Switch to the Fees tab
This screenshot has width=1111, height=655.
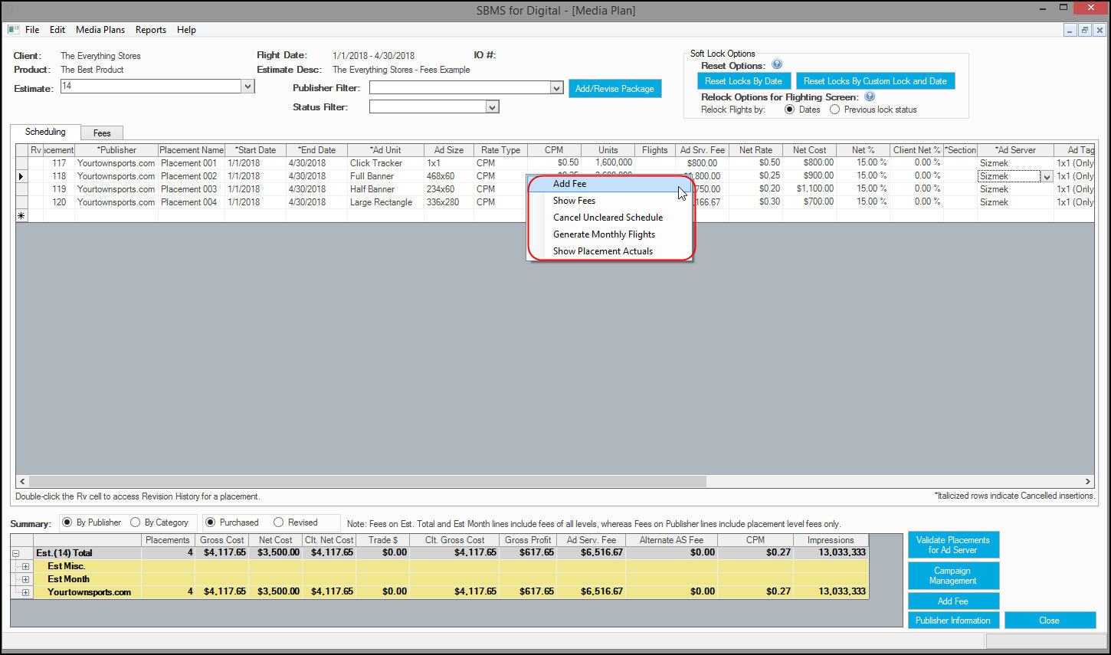coord(102,133)
